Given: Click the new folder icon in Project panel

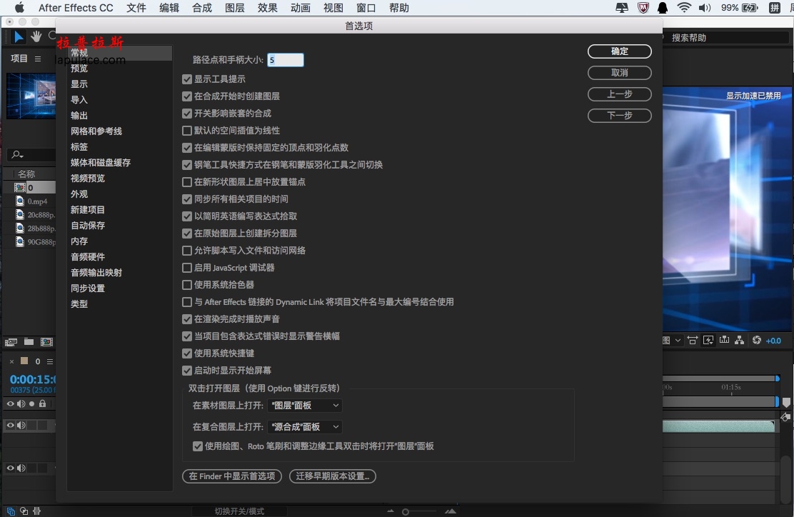Looking at the screenshot, I should pos(29,342).
